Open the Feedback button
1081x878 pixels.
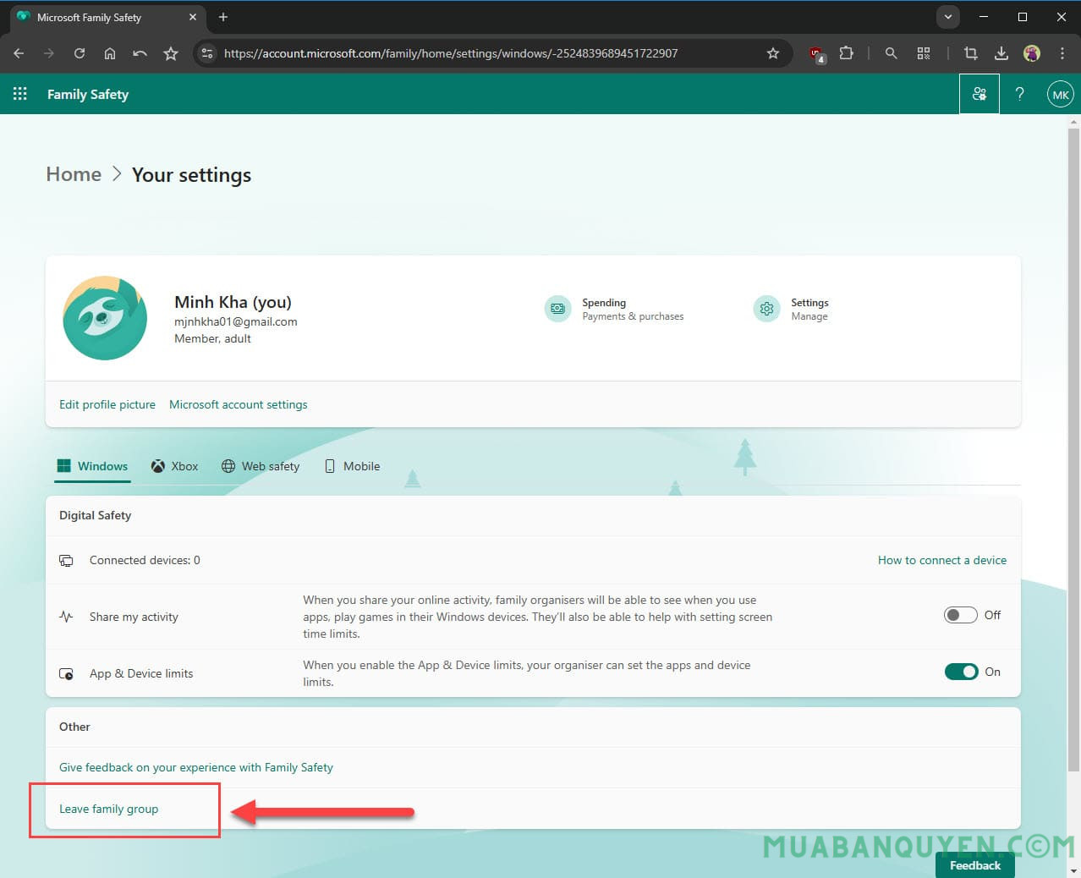(x=975, y=864)
